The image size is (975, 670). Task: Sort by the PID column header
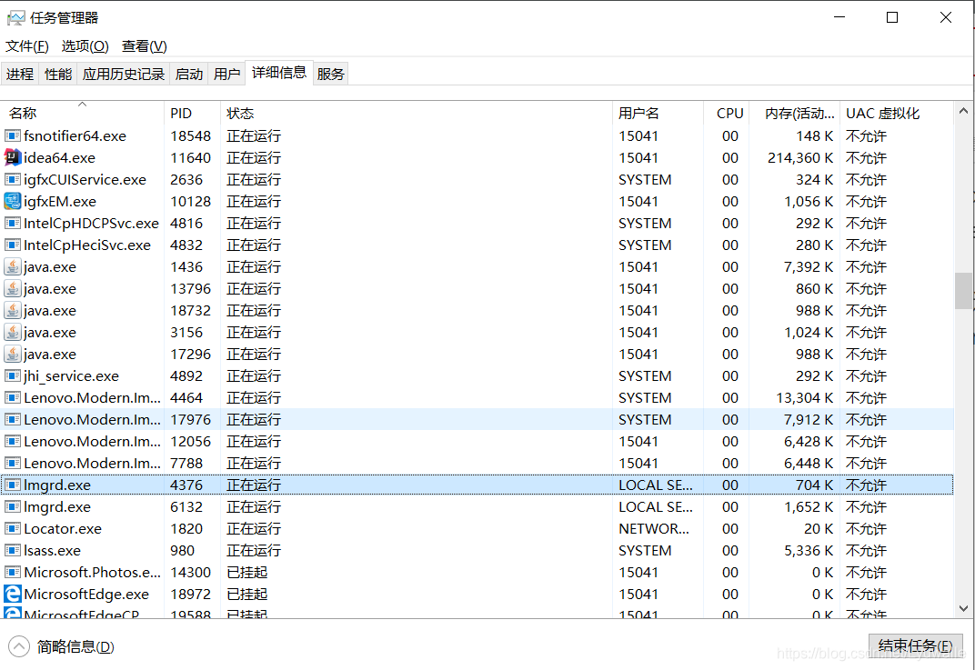[x=193, y=113]
